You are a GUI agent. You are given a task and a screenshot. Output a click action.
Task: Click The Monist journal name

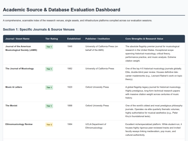(11, 105)
